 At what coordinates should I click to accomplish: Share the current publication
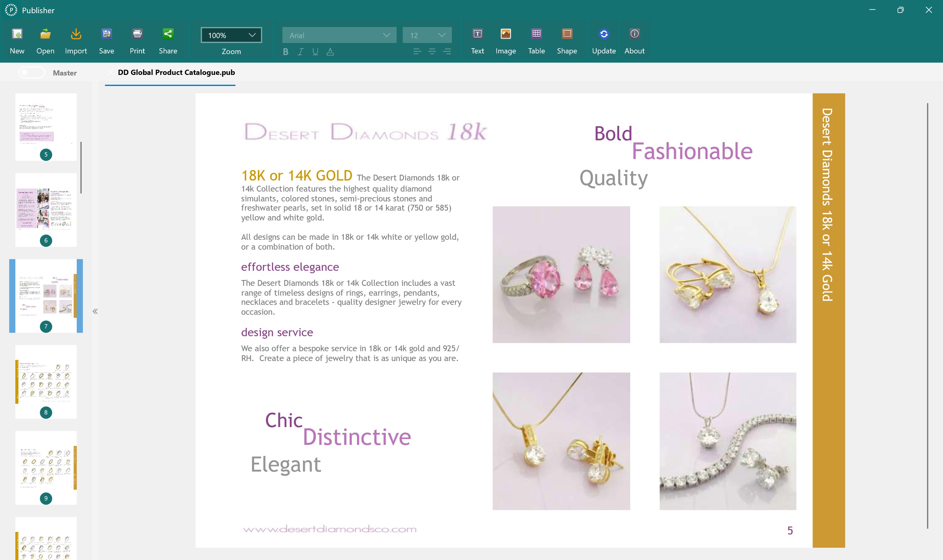pos(168,40)
